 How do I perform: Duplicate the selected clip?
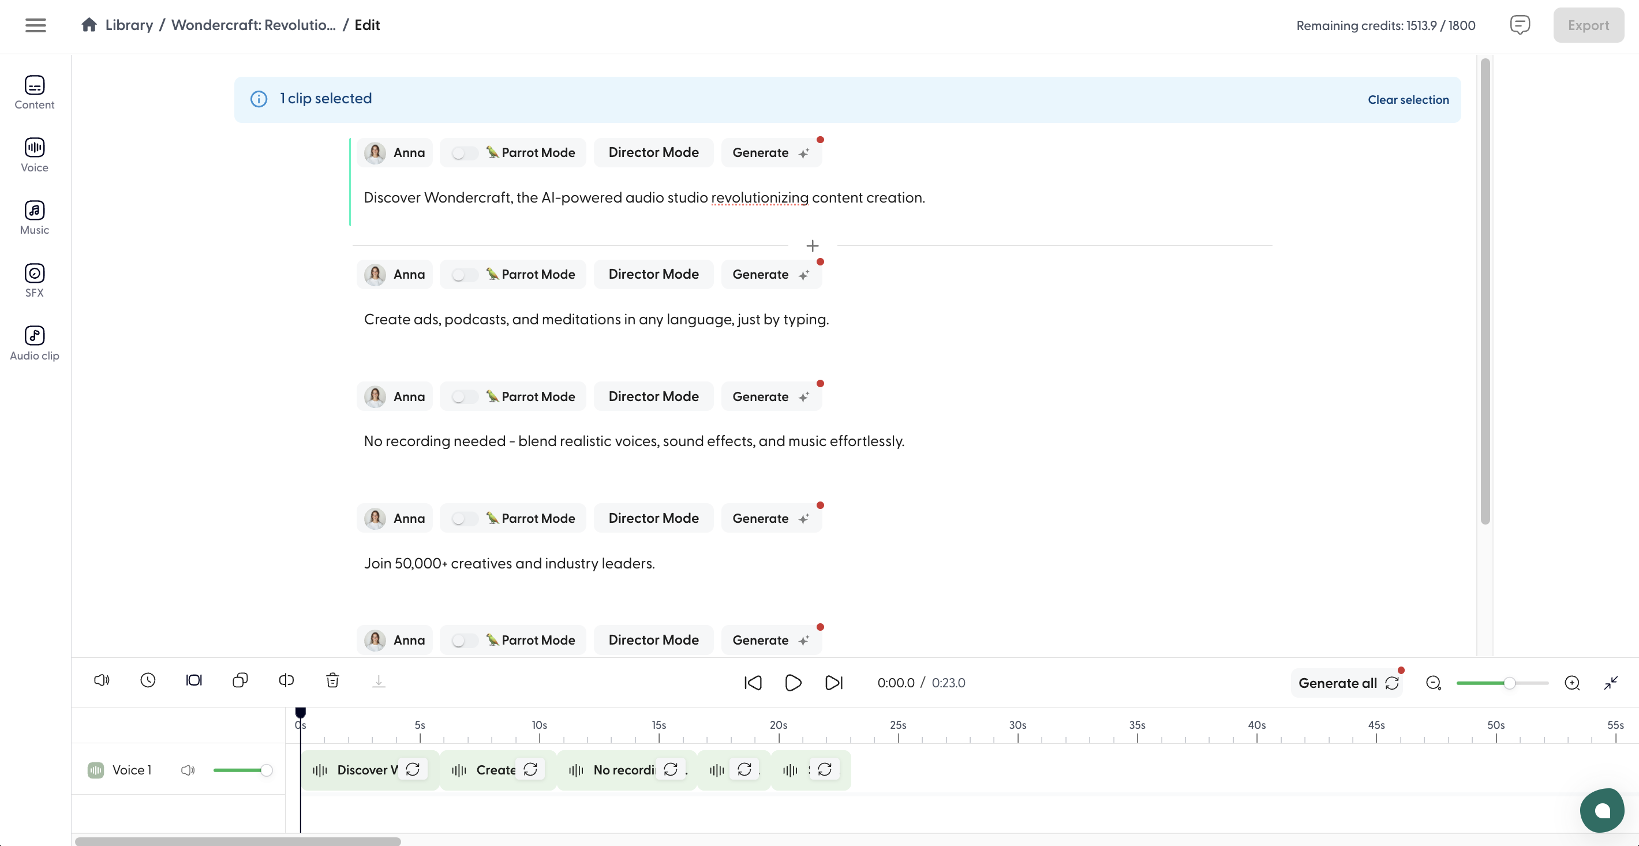pos(240,680)
